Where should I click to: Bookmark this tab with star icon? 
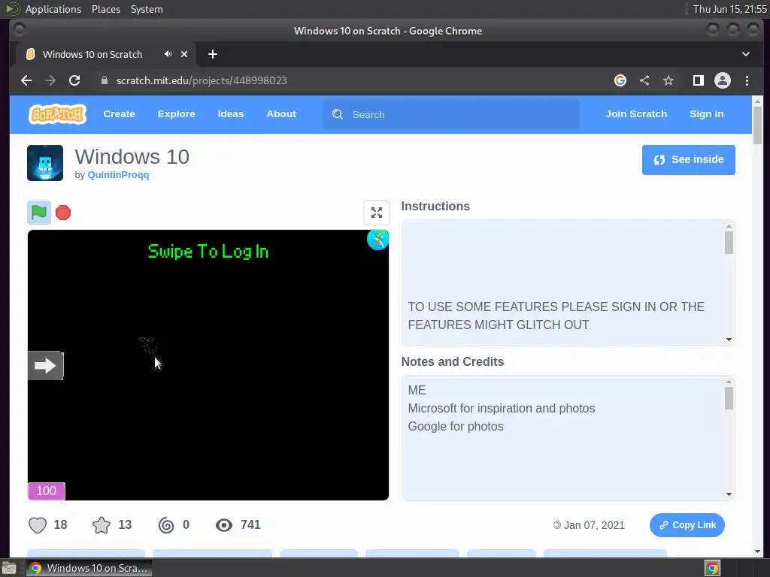click(668, 80)
